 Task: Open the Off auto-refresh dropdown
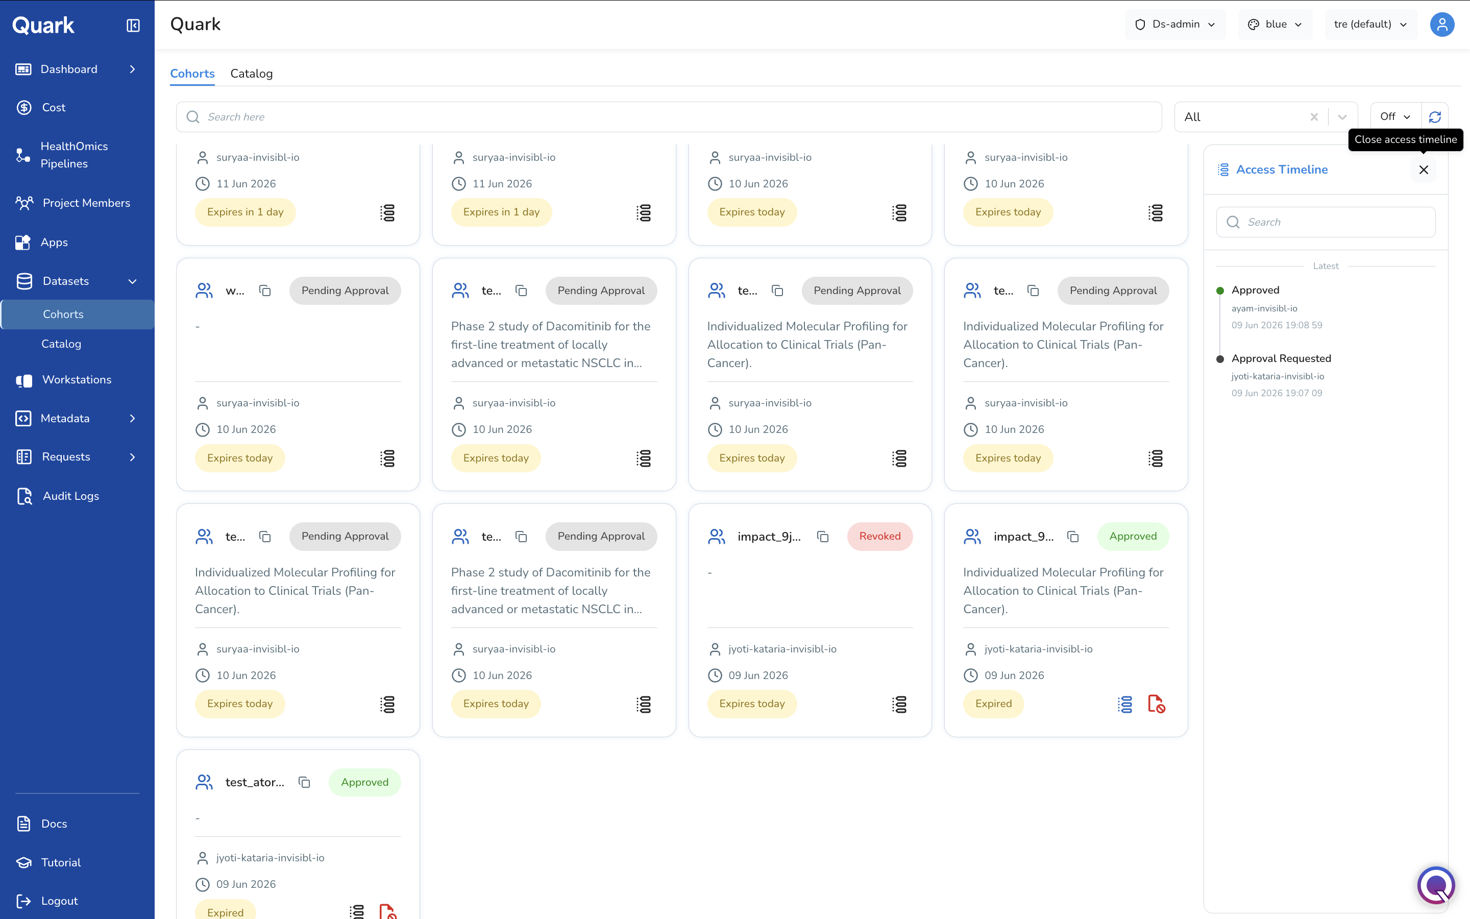click(1395, 117)
